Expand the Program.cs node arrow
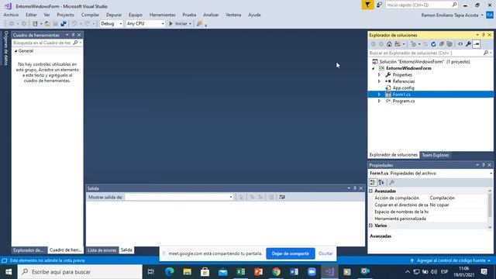The width and height of the screenshot is (496, 279). (x=379, y=101)
